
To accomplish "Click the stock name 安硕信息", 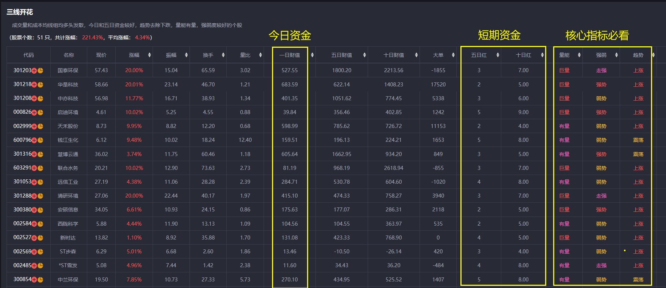I will pos(68,210).
